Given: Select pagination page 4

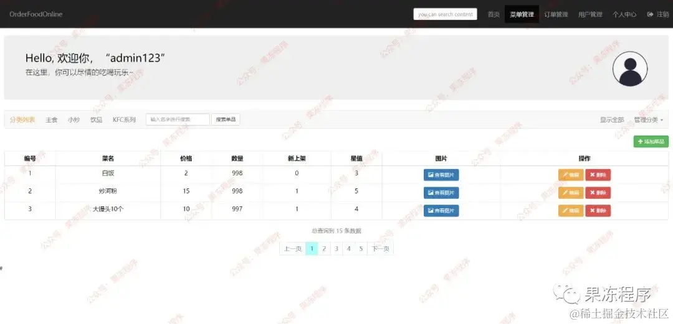Looking at the screenshot, I should click(349, 249).
